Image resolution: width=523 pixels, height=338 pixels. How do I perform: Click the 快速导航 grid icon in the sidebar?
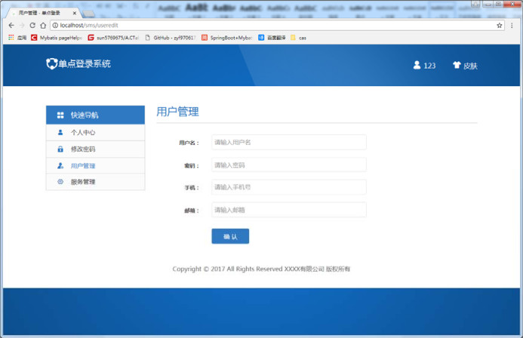(x=60, y=115)
